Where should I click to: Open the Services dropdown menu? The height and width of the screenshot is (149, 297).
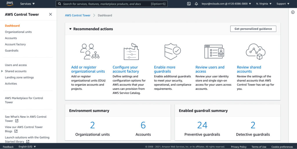point(28,4)
